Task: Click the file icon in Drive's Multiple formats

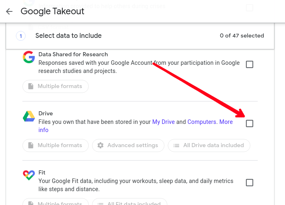Action: click(31, 145)
